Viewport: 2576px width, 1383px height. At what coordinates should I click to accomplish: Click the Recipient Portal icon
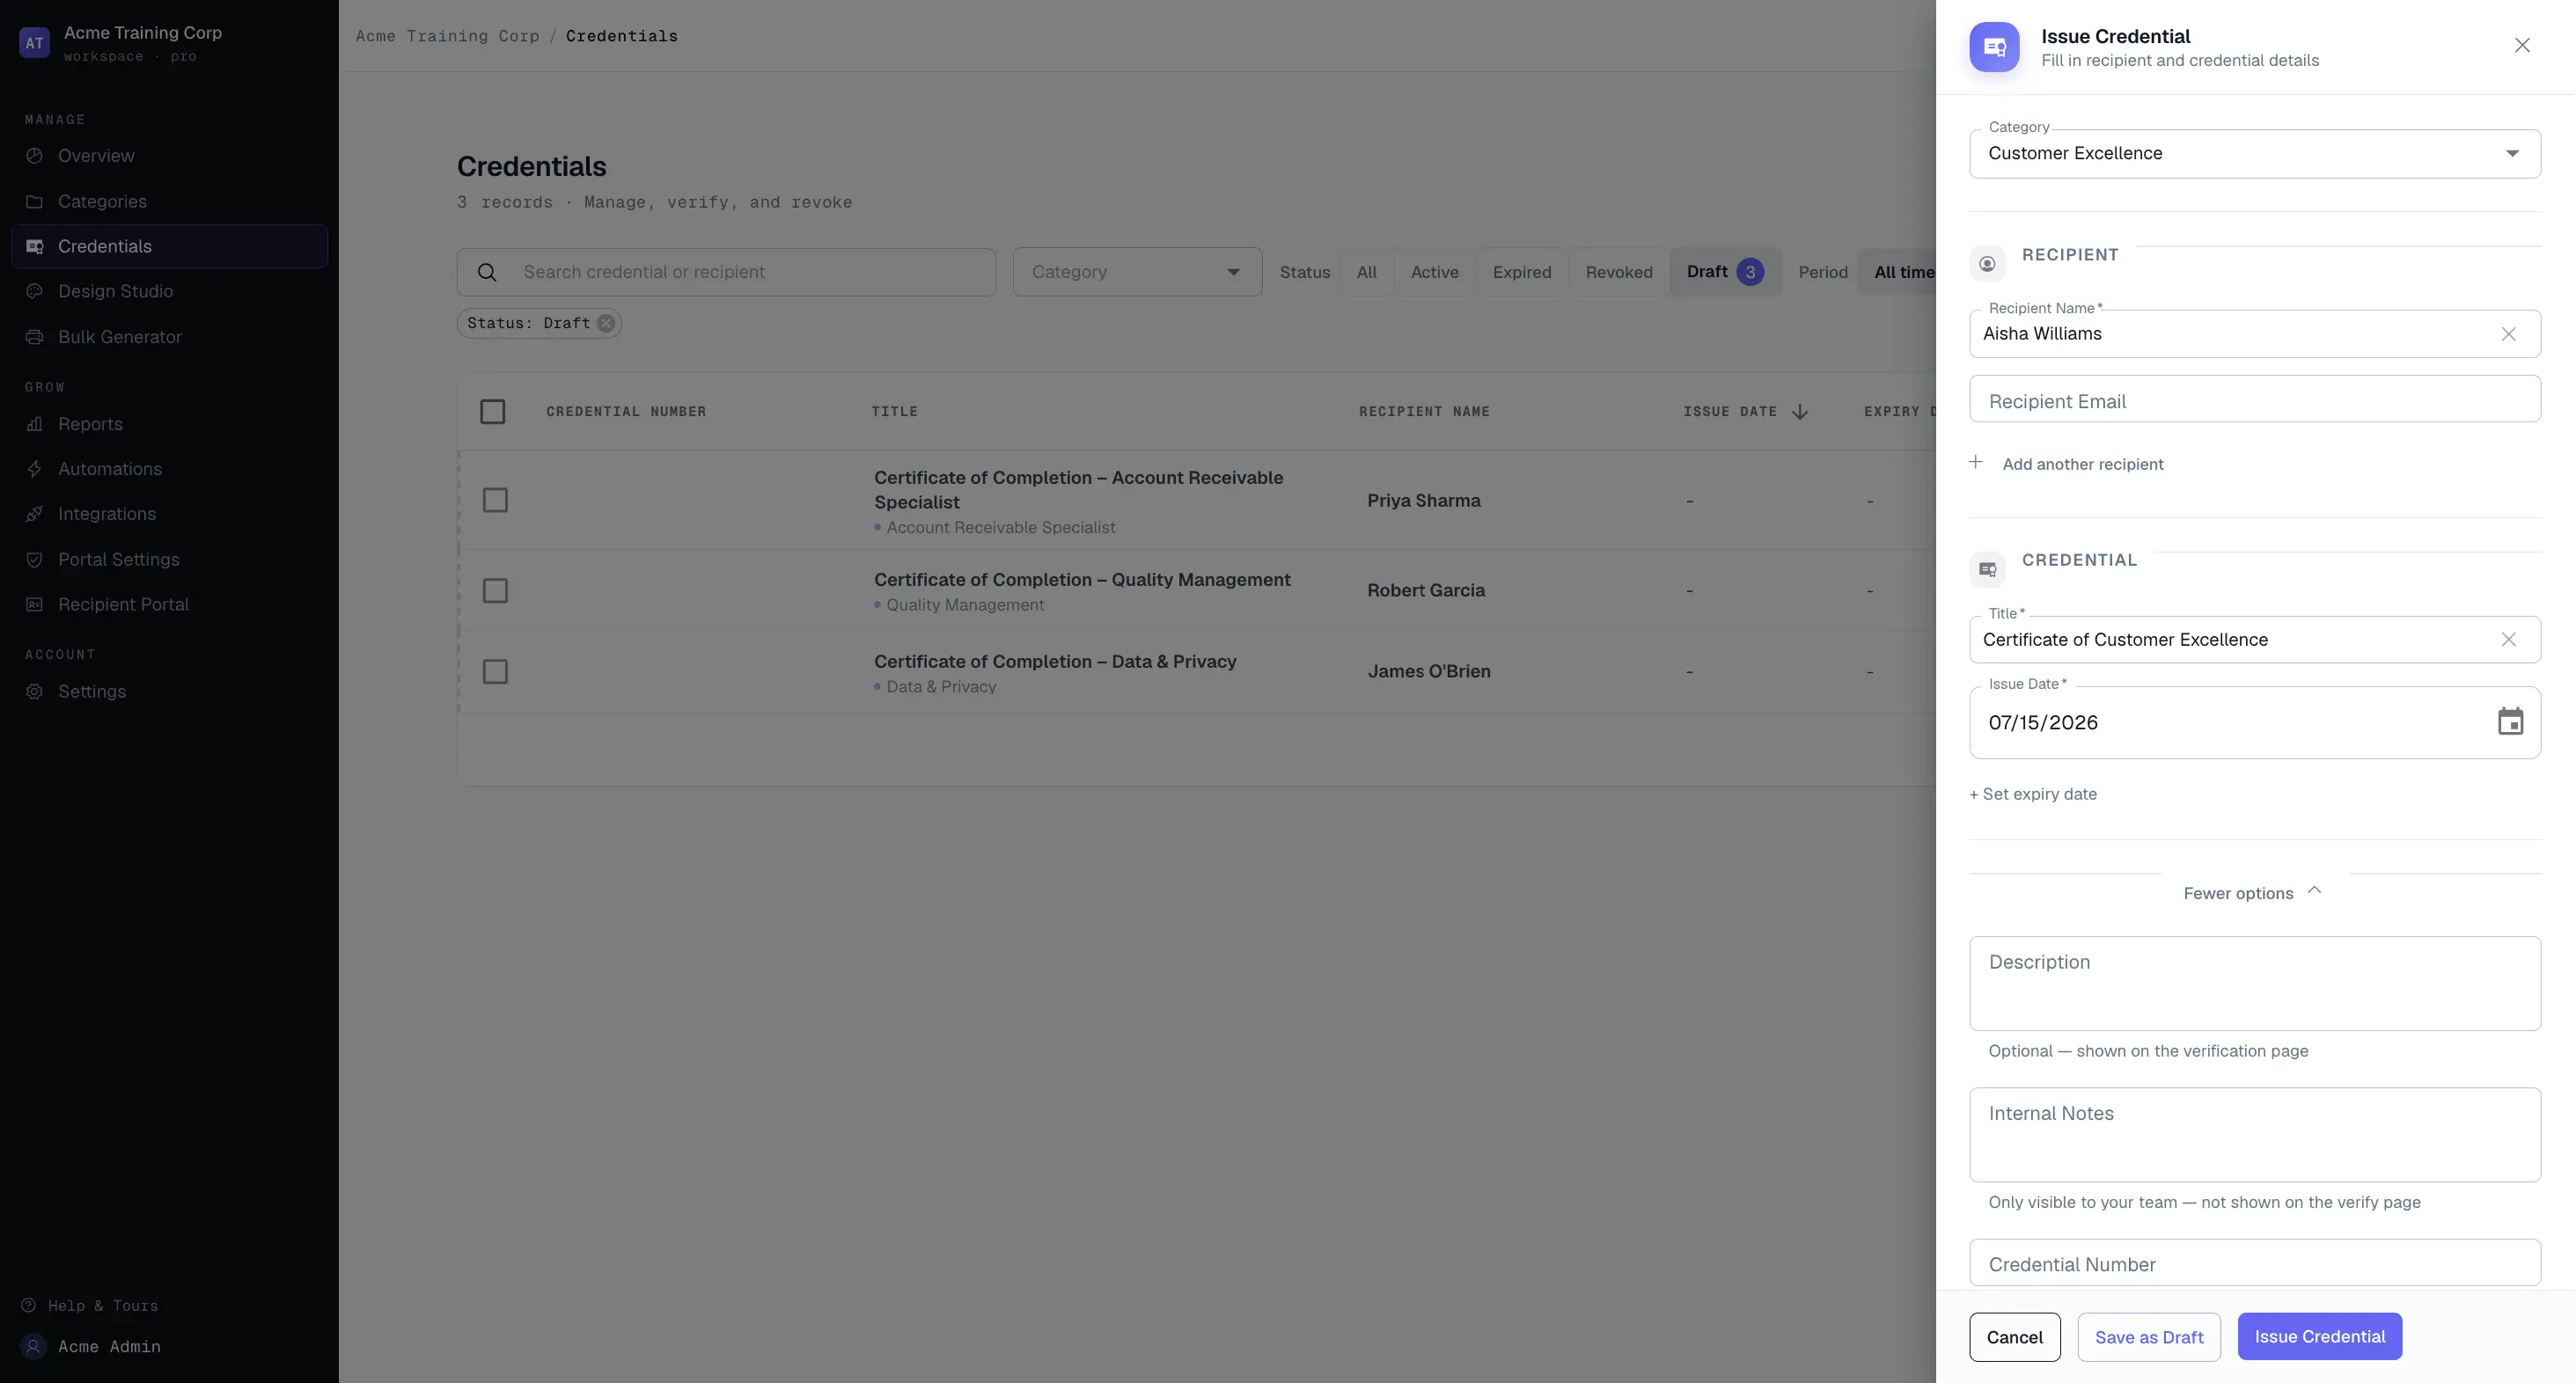point(34,604)
